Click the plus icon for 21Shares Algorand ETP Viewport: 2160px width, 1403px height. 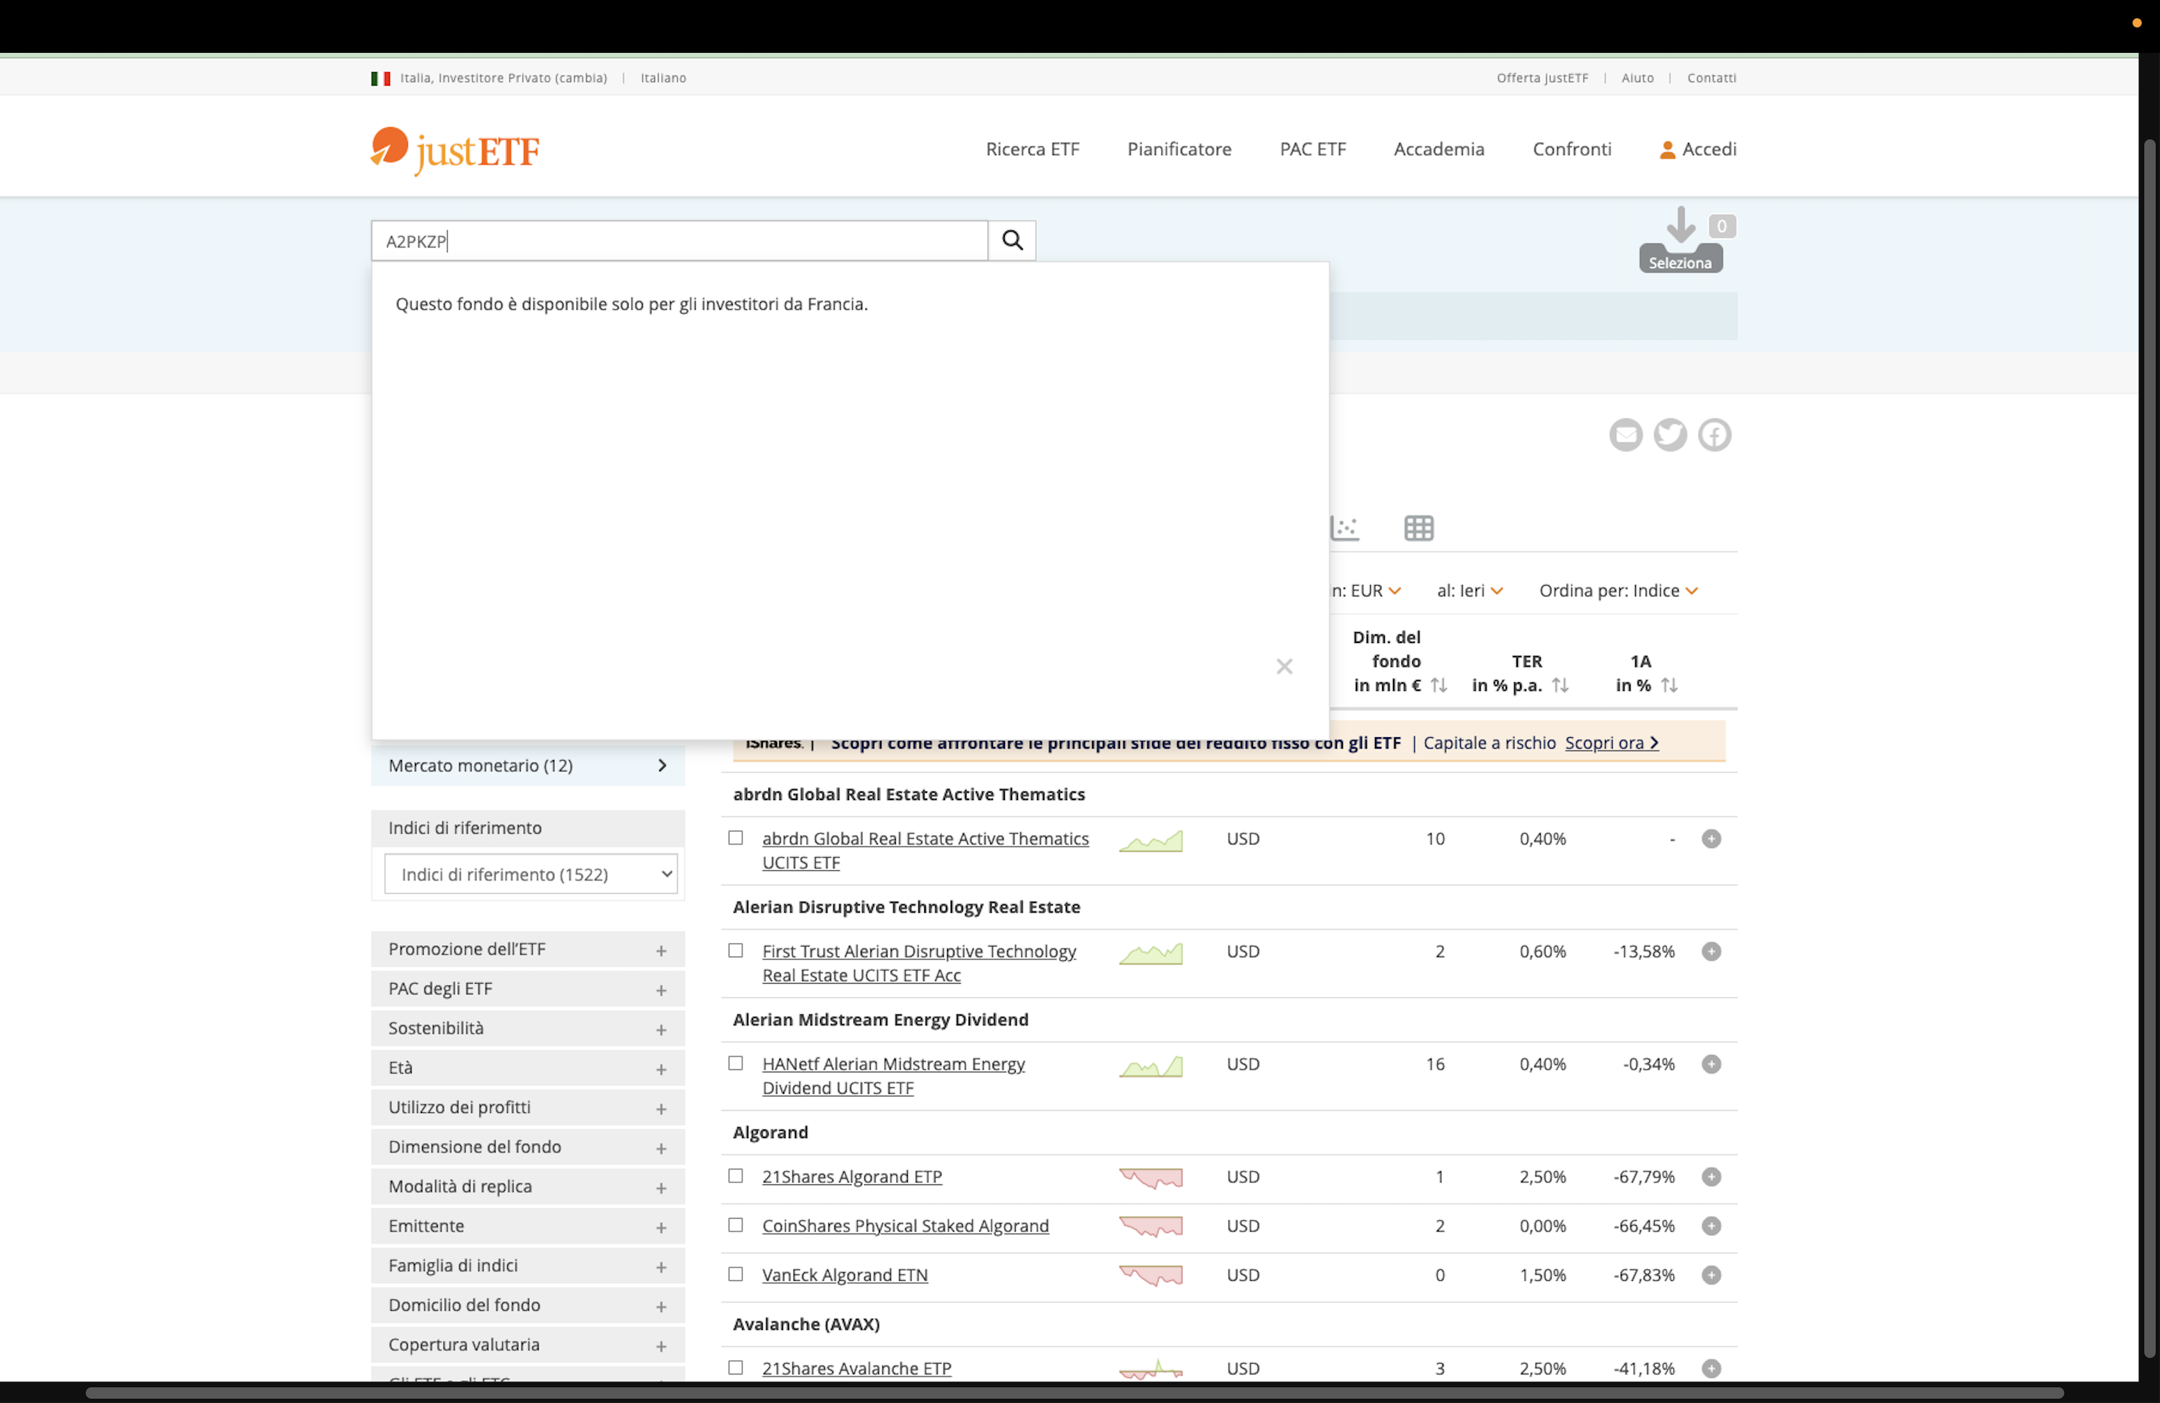(x=1711, y=1177)
